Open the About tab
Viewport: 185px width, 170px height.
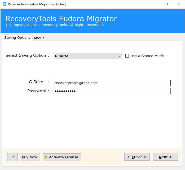click(x=39, y=38)
